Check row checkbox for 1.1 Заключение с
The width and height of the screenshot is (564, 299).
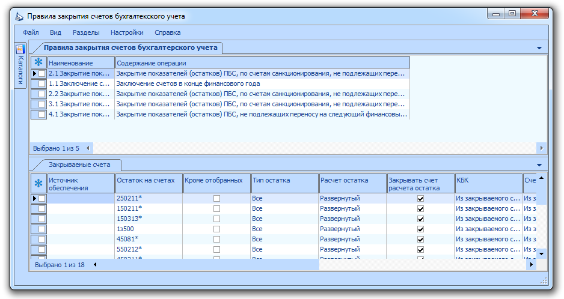[x=42, y=83]
